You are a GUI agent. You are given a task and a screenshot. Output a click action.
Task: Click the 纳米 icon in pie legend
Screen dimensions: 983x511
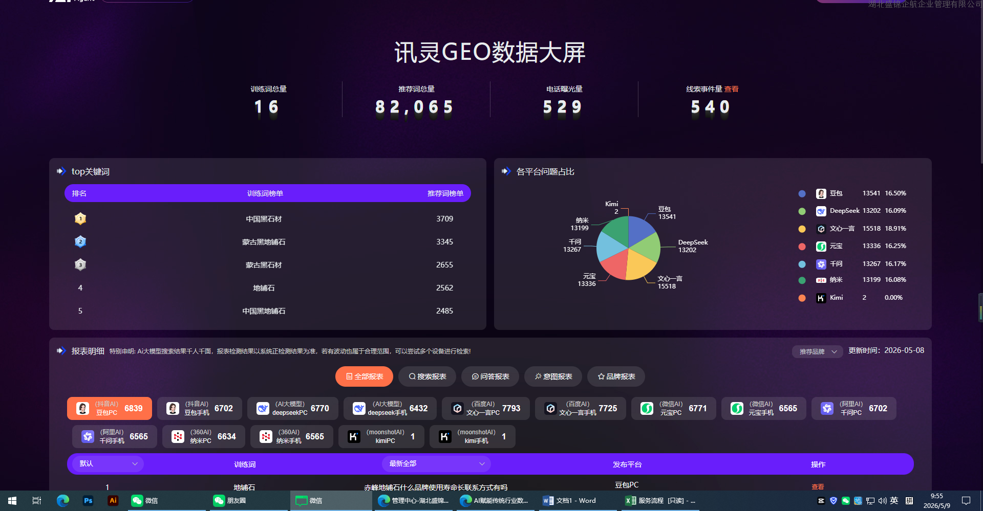pyautogui.click(x=821, y=280)
